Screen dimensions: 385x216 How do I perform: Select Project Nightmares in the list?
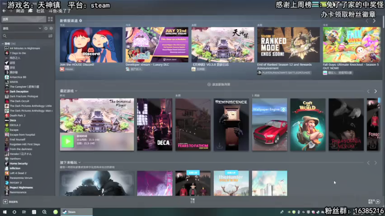click(21, 188)
